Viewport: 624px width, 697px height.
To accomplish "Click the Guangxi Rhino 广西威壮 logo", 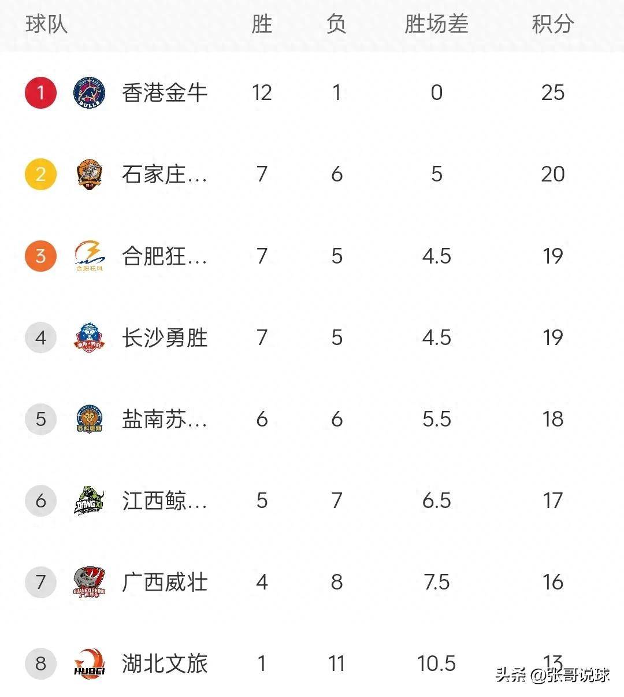I will 90,582.
